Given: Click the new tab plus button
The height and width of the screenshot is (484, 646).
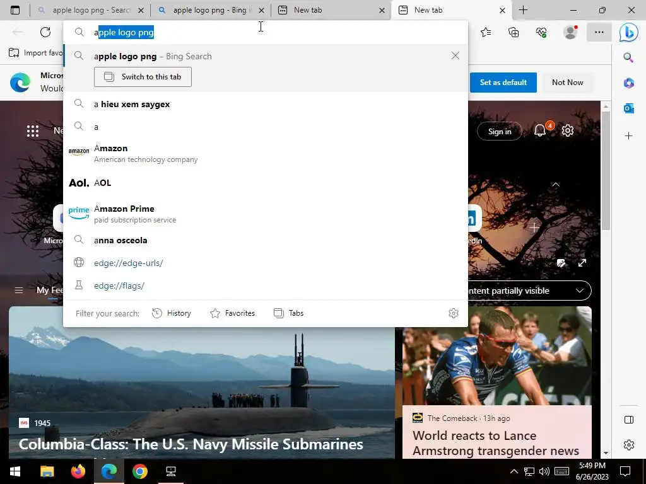Looking at the screenshot, I should pos(523,10).
